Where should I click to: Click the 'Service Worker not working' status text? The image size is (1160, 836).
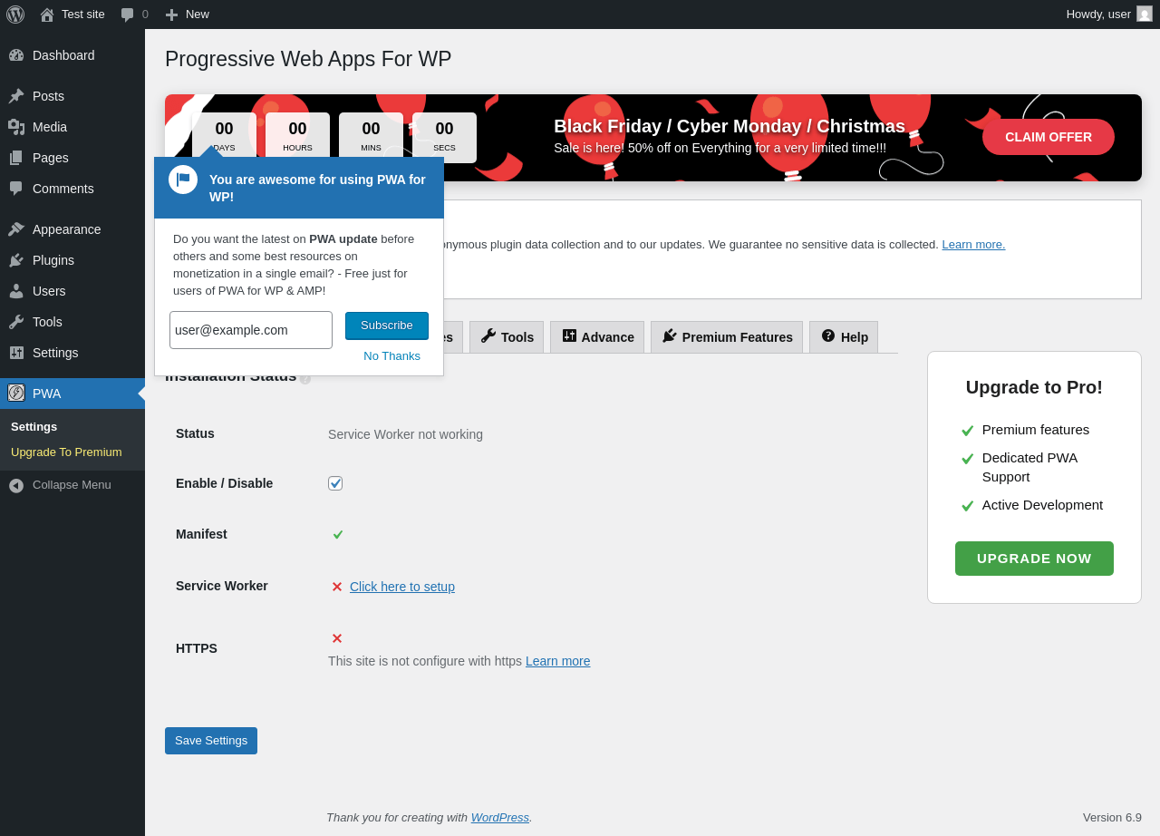pos(405,434)
